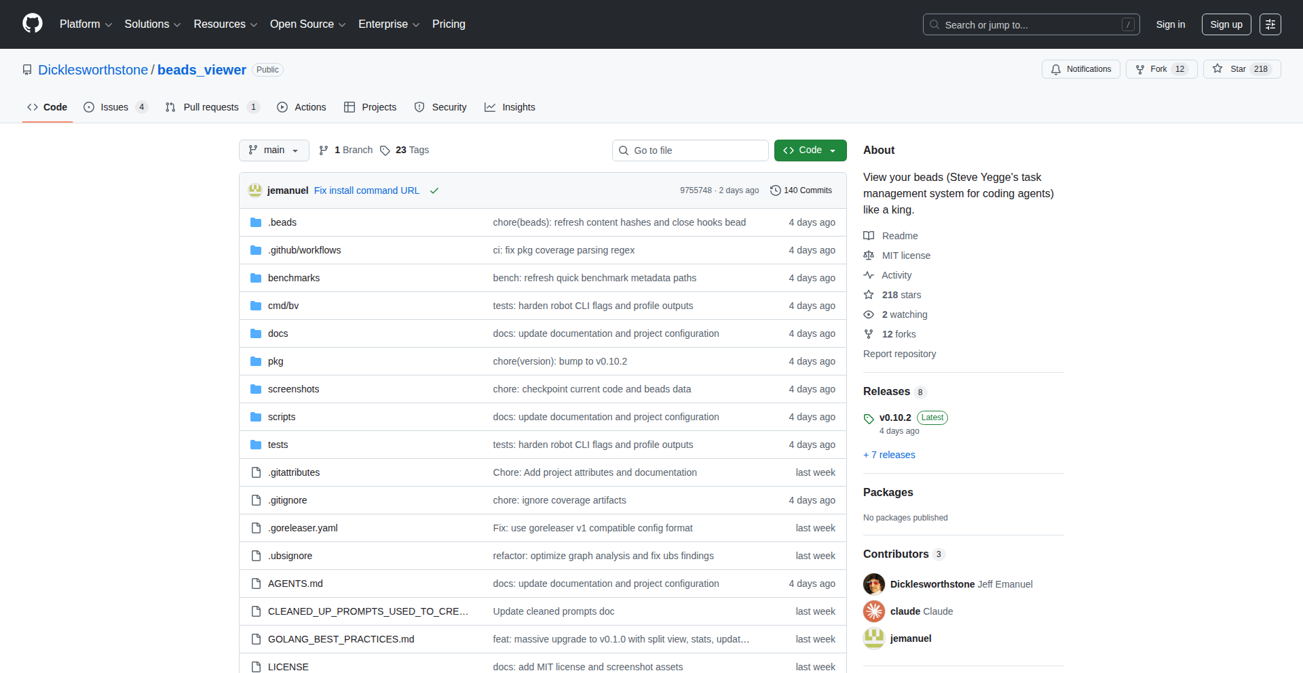Click jemanuel's avatar in the commit bar
This screenshot has width=1303, height=673.
[255, 190]
